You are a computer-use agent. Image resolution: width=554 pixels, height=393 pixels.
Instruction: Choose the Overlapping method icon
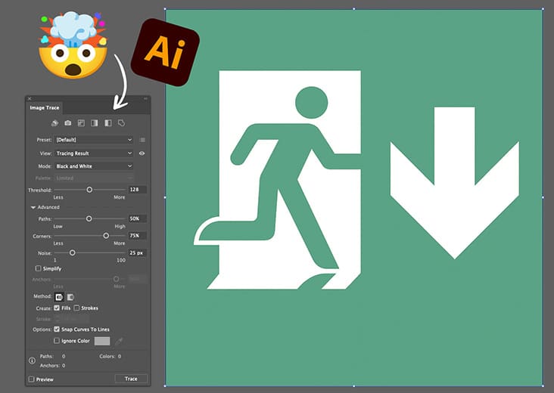70,297
